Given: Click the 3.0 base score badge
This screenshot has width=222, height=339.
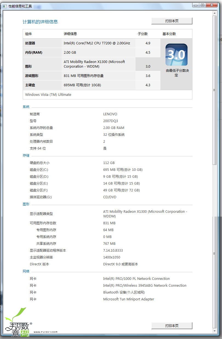Looking at the screenshot, I should pyautogui.click(x=176, y=55).
